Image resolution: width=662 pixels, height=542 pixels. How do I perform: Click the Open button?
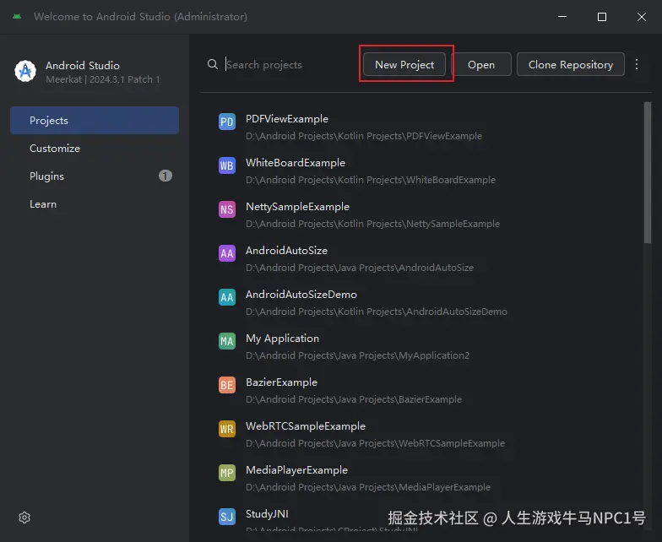click(481, 64)
